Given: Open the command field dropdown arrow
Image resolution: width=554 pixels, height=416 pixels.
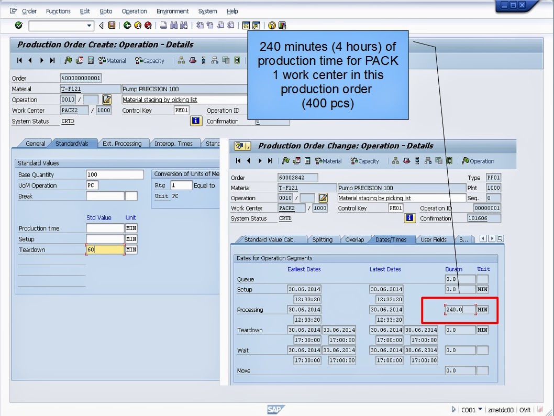Looking at the screenshot, I should [89, 25].
